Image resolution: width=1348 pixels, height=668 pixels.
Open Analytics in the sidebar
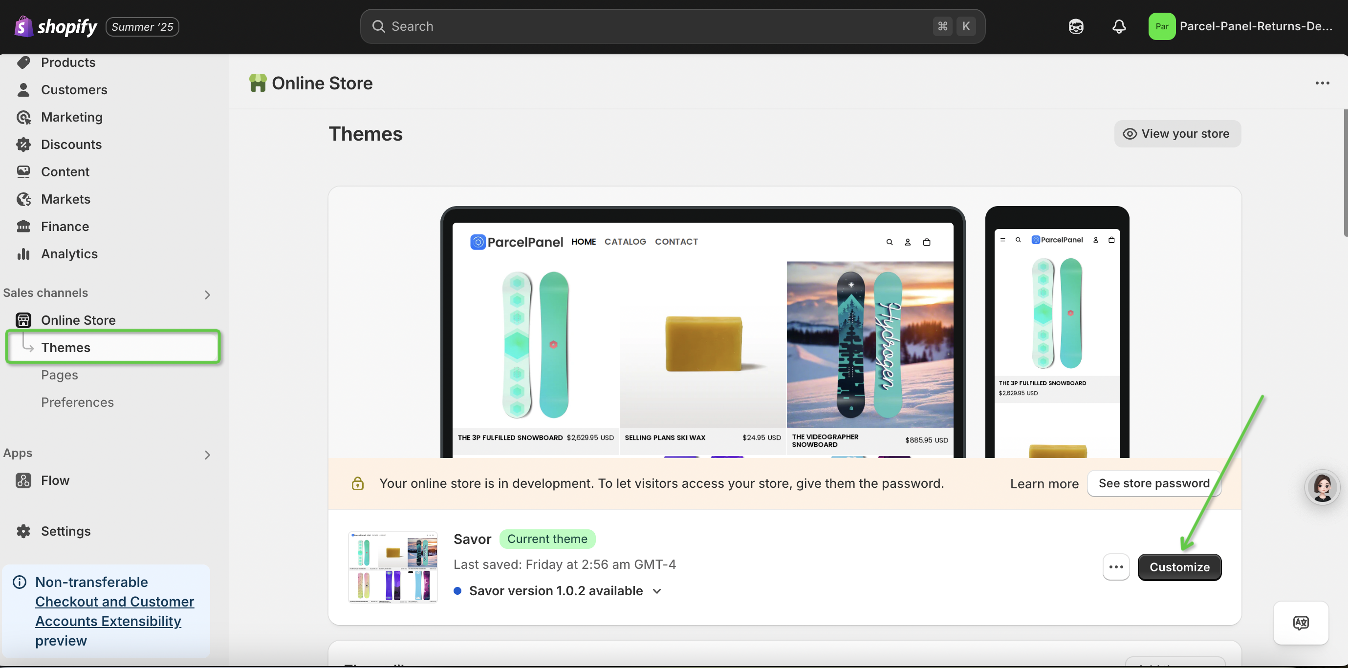pyautogui.click(x=69, y=254)
